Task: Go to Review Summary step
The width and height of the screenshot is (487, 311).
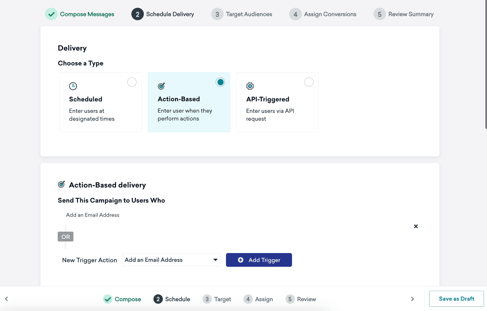Action: (x=404, y=14)
